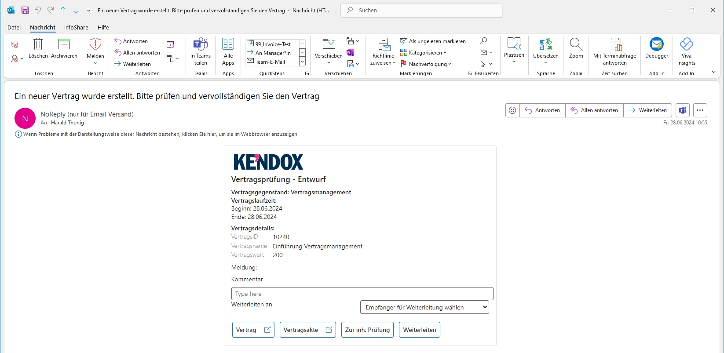Click the Zur inh. Prüfung button
The height and width of the screenshot is (353, 724).
(x=368, y=330)
